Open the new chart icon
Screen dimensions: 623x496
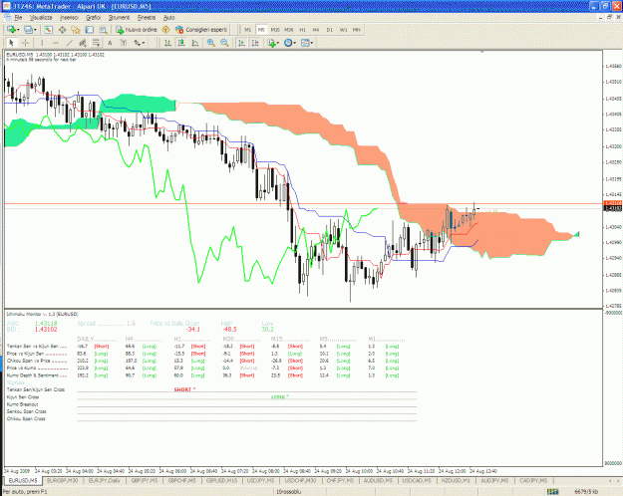[10, 30]
